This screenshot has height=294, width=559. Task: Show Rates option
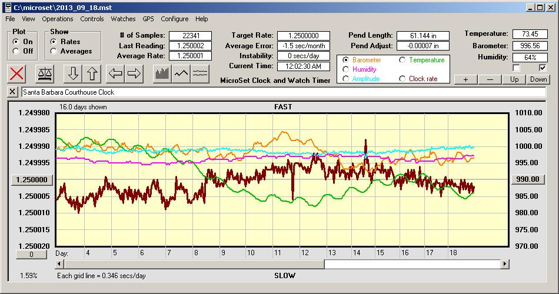click(x=54, y=42)
